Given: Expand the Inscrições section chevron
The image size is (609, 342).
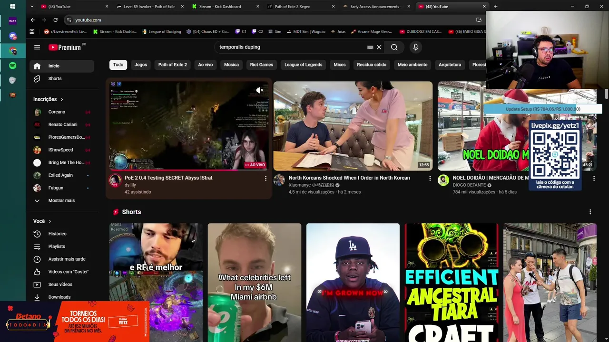Looking at the screenshot, I should (x=62, y=99).
